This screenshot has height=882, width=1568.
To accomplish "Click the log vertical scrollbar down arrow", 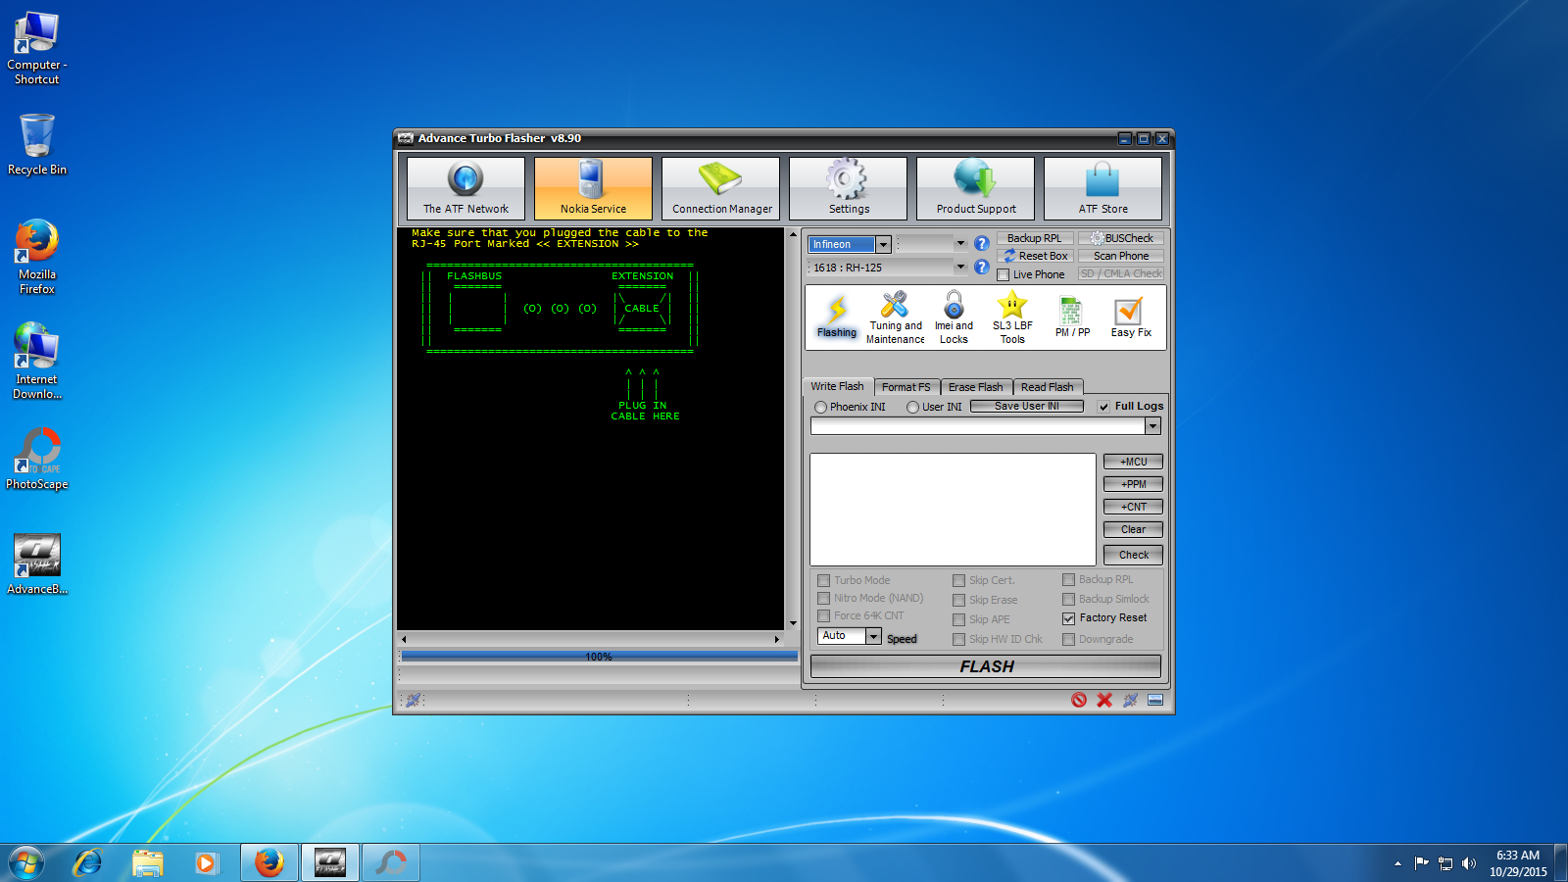I will pos(793,623).
